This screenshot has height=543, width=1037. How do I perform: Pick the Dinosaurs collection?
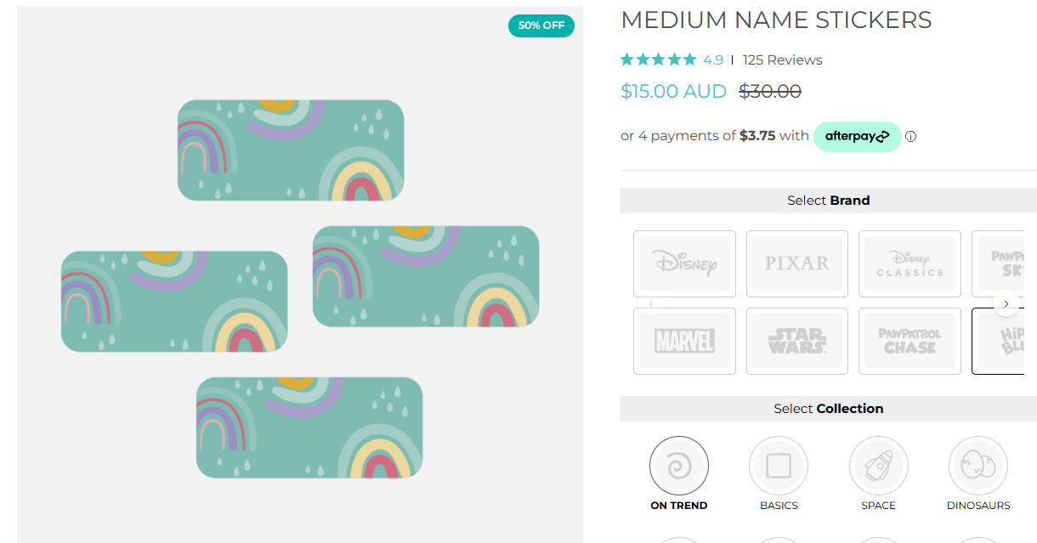tap(977, 466)
